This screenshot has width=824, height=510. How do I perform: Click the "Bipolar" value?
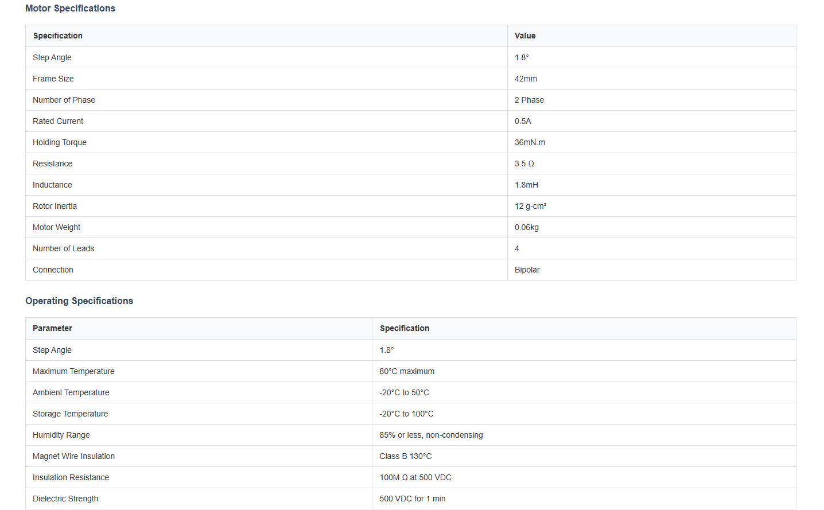click(527, 270)
